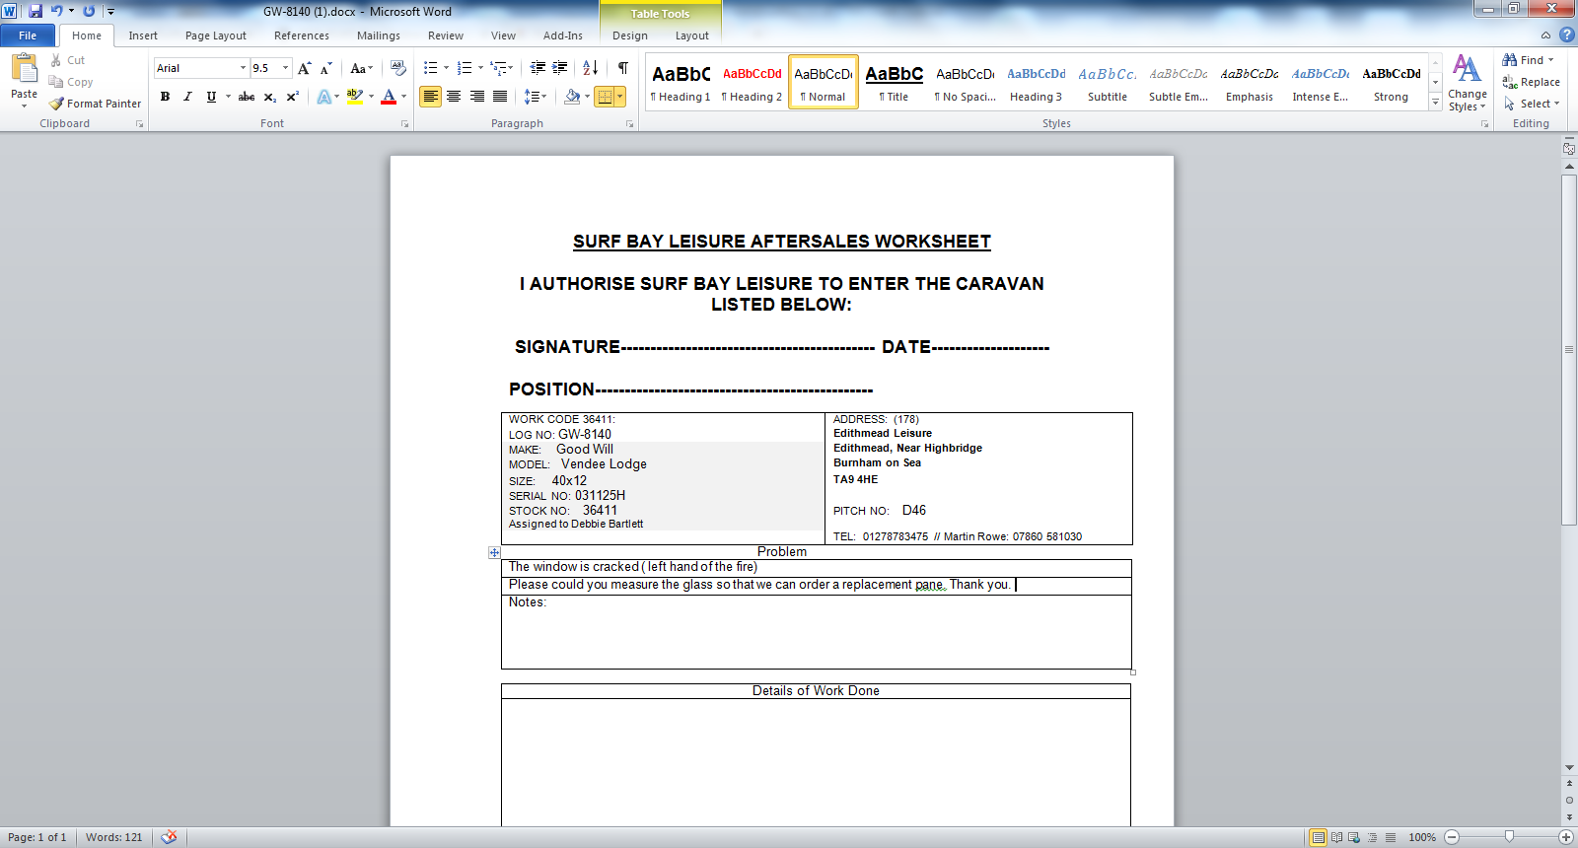The height and width of the screenshot is (848, 1578).
Task: Click the Text Highlight Color button
Action: (x=355, y=97)
